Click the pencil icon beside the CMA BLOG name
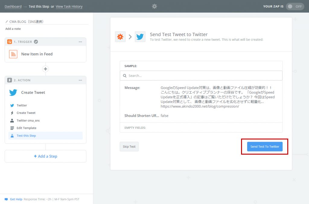Screen dimensions: 309x204 7,22
